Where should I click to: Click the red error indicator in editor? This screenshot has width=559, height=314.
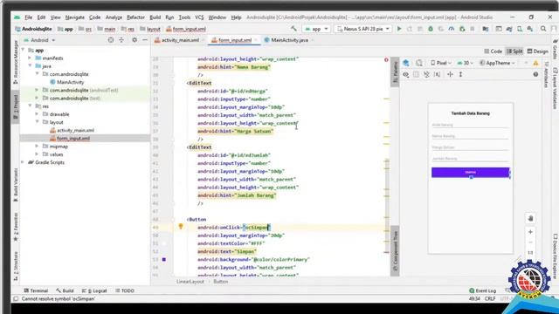point(386,59)
